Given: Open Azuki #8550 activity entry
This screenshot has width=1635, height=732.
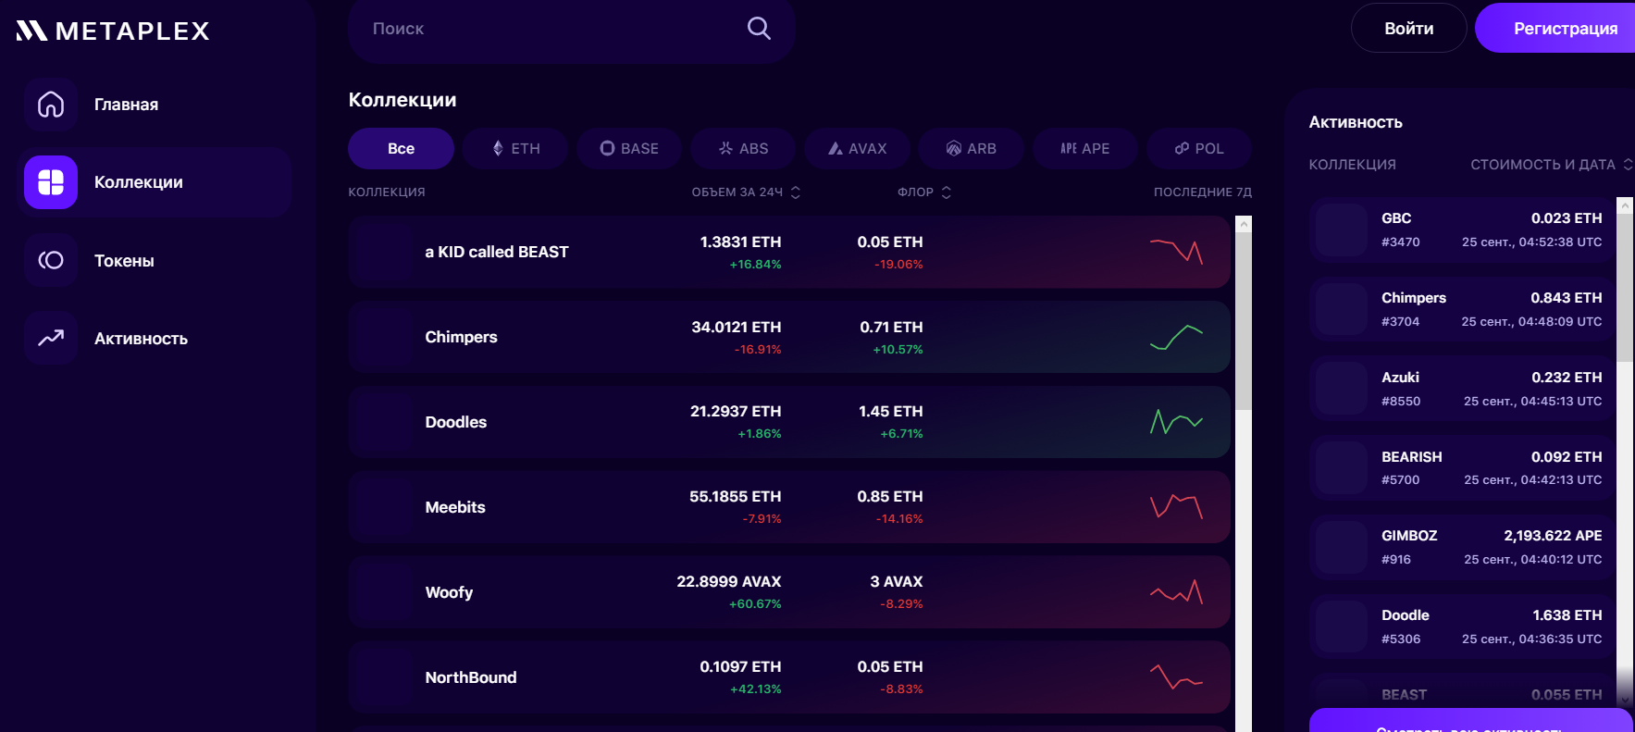Looking at the screenshot, I should click(1462, 389).
